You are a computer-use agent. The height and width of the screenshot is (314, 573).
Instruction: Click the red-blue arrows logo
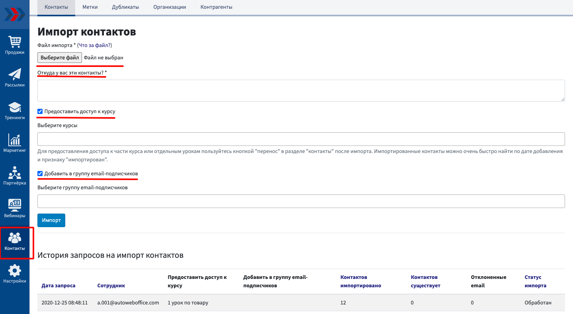coord(15,15)
